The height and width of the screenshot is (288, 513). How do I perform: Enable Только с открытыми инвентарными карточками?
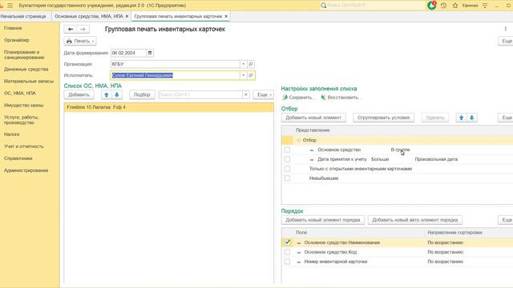click(x=287, y=169)
